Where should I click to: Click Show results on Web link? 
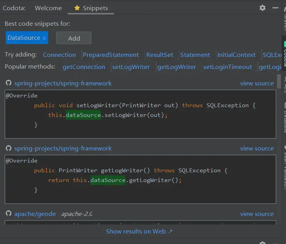point(139,231)
